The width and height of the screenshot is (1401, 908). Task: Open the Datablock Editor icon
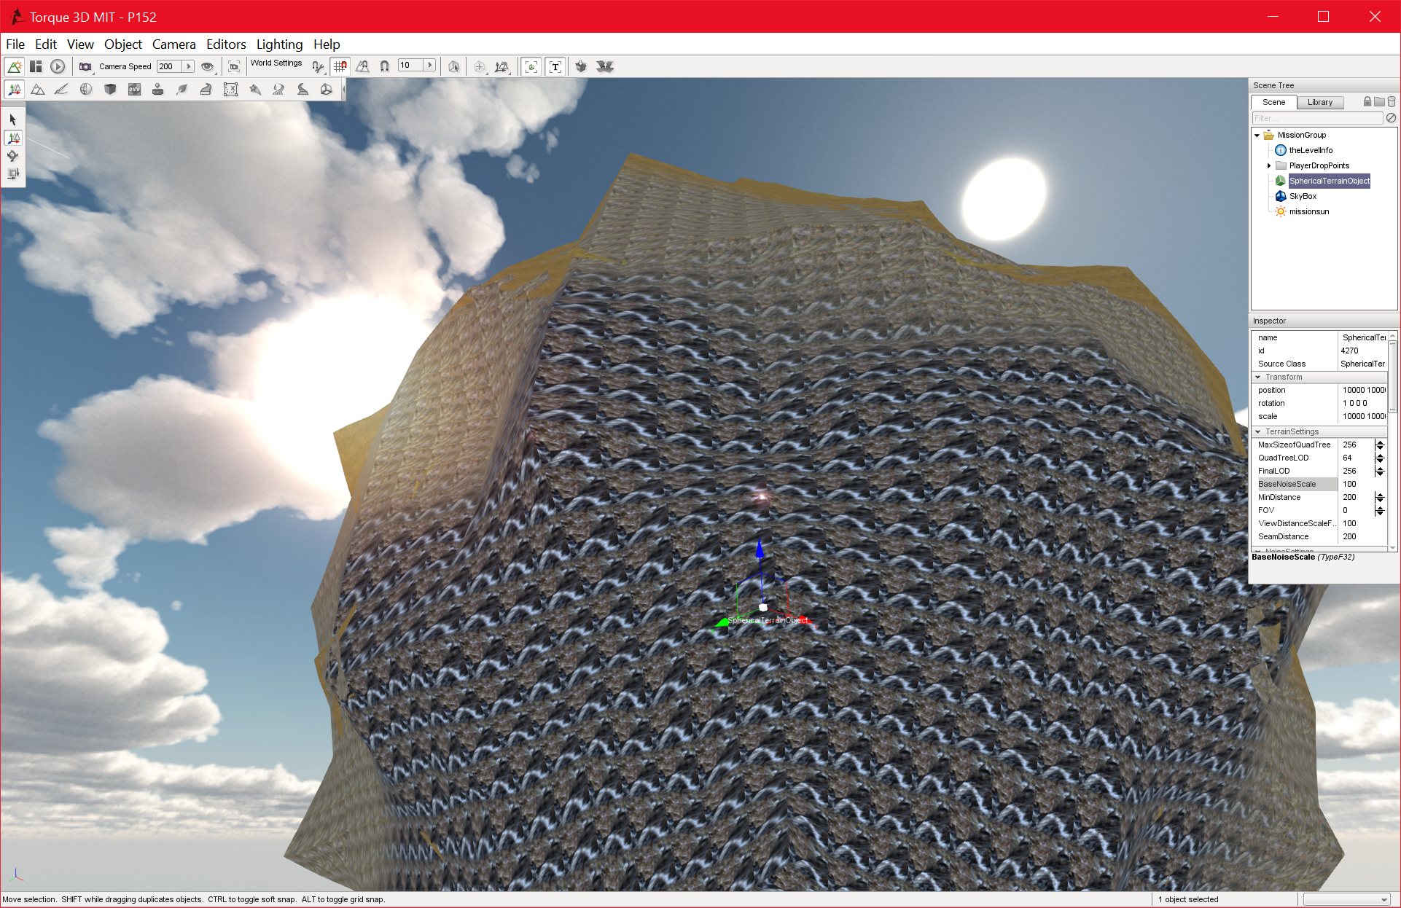[134, 90]
